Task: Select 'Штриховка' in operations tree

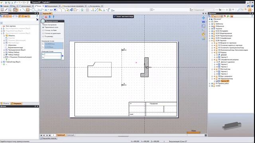Action: tap(12, 45)
